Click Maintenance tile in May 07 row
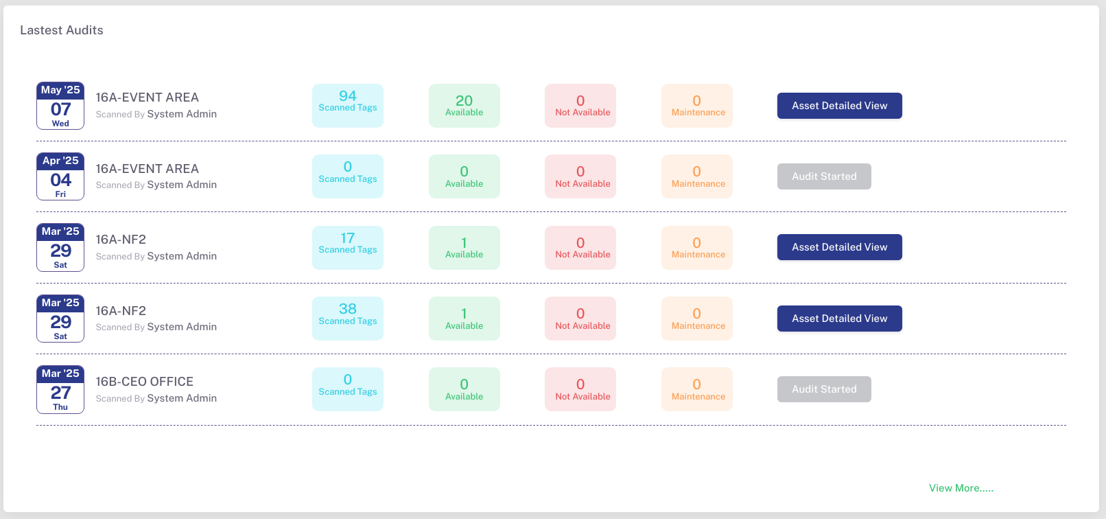The height and width of the screenshot is (519, 1106). click(697, 106)
